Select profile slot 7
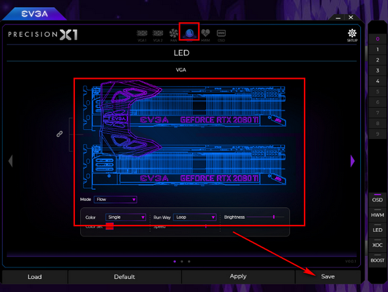The image size is (388, 292). pyautogui.click(x=378, y=113)
